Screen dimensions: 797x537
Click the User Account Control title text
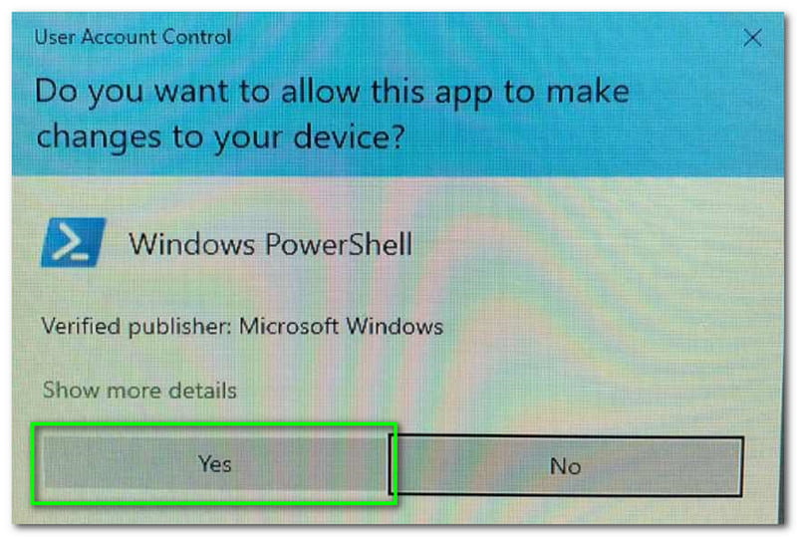[x=133, y=37]
